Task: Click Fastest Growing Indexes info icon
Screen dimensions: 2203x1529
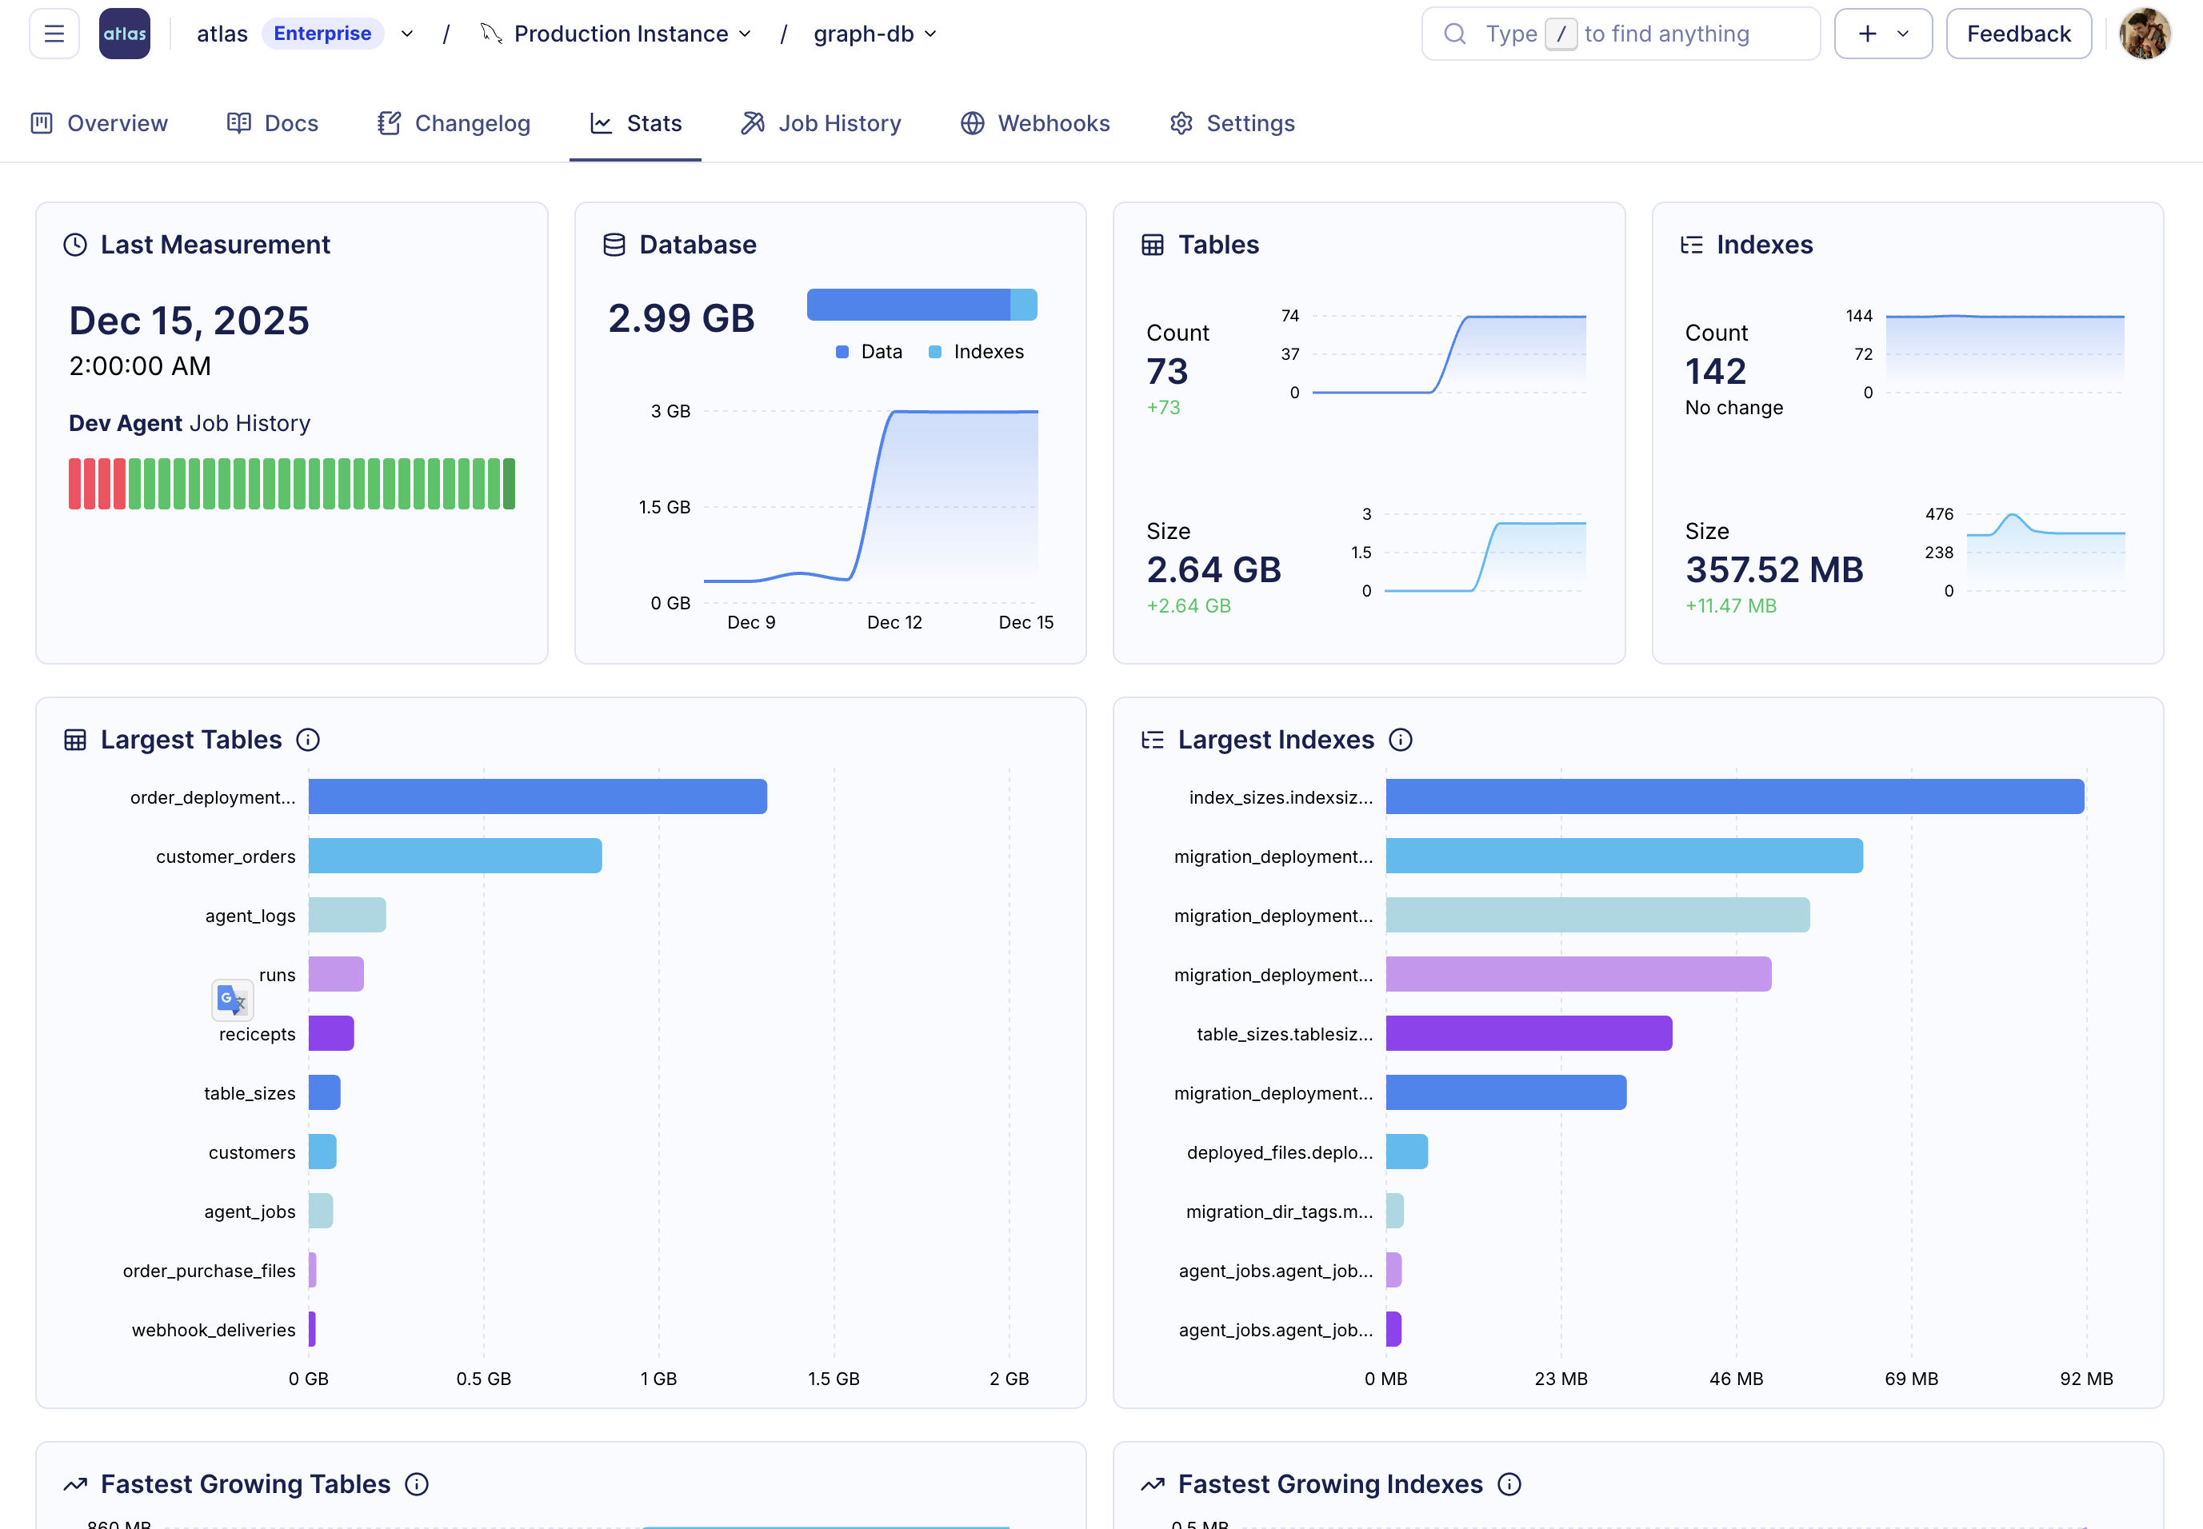Action: pos(1509,1484)
